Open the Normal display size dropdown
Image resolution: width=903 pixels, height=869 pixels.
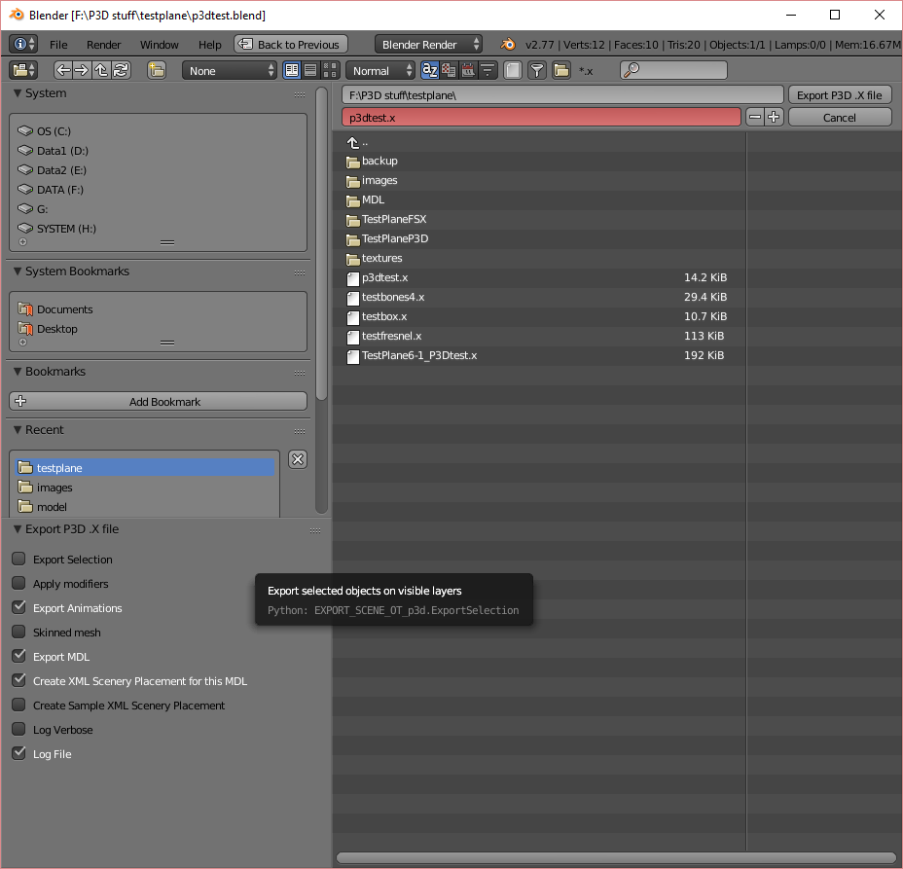(x=379, y=70)
